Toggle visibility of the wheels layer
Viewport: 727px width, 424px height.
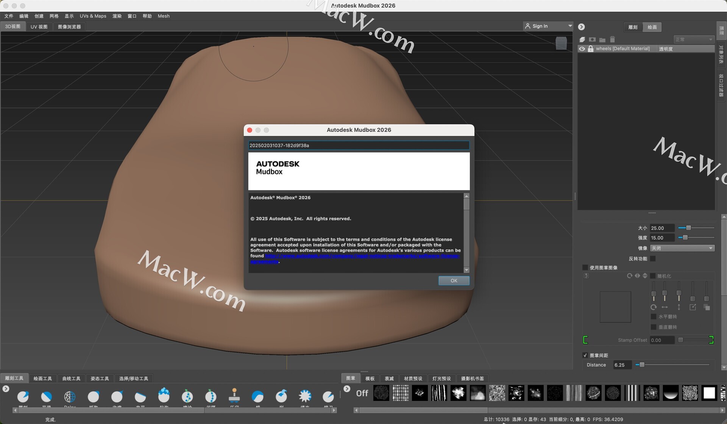[x=582, y=49]
